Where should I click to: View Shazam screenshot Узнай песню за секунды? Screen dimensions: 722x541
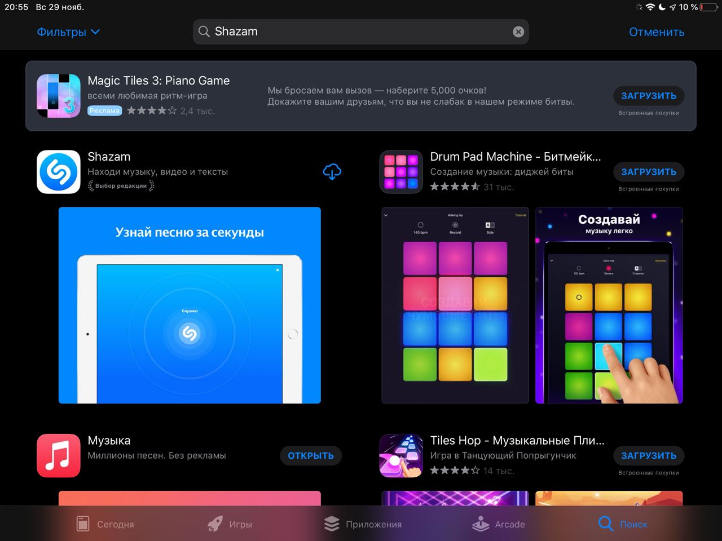[x=190, y=305]
